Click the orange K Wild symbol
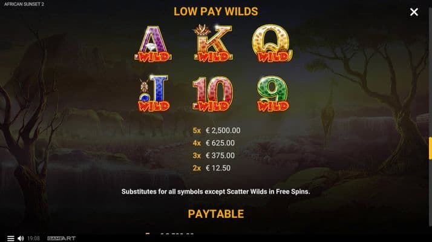Image resolution: width=432 pixels, height=242 pixels. click(x=213, y=43)
